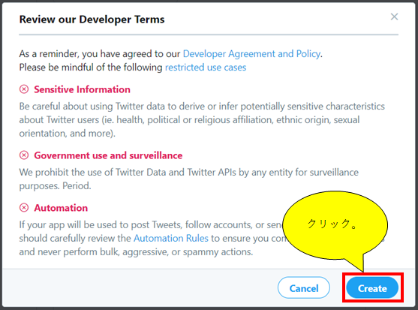Open the Developer Agreement and Policy link
This screenshot has width=418, height=310.
tap(251, 54)
